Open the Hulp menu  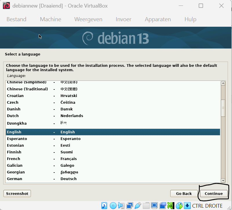(190, 19)
